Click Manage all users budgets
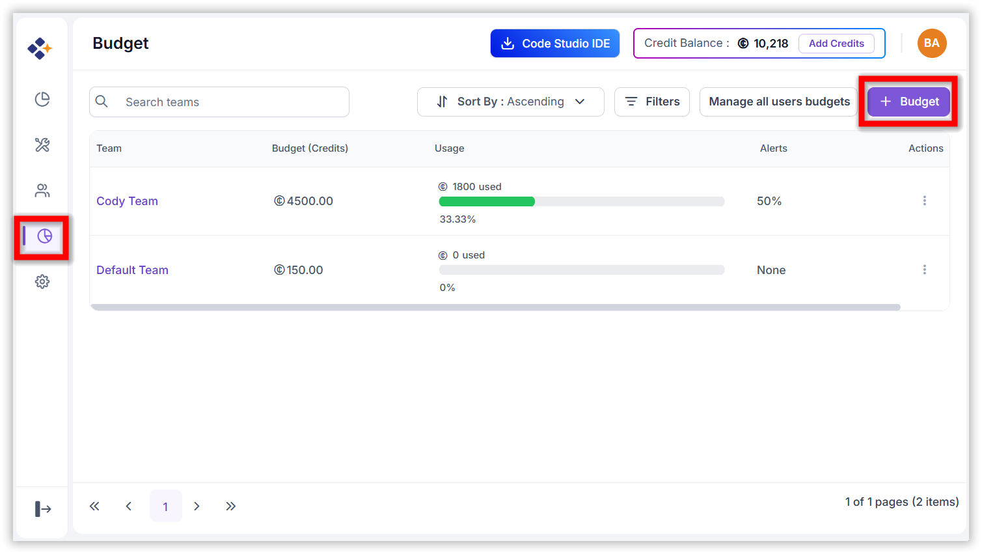Viewport: 982px width, 554px height. click(779, 102)
